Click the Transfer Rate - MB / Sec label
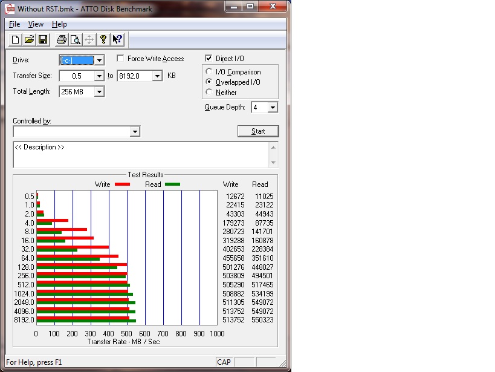 pos(123,342)
